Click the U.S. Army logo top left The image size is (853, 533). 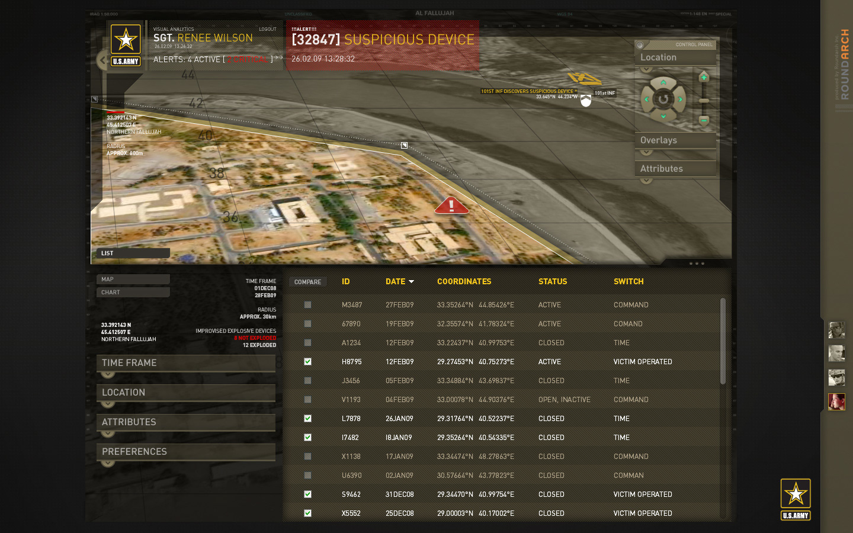(x=126, y=45)
